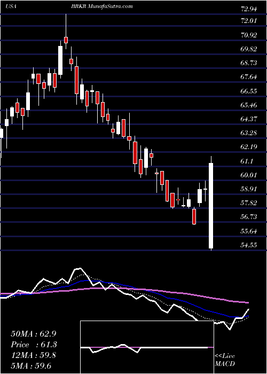267x374 pixels.
Task: Click the 58.91 price axis label
Action: [249, 189]
